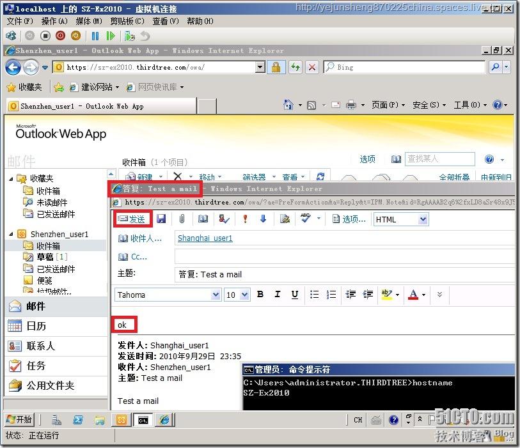Apply red font color A
The width and height of the screenshot is (520, 448).
[413, 294]
